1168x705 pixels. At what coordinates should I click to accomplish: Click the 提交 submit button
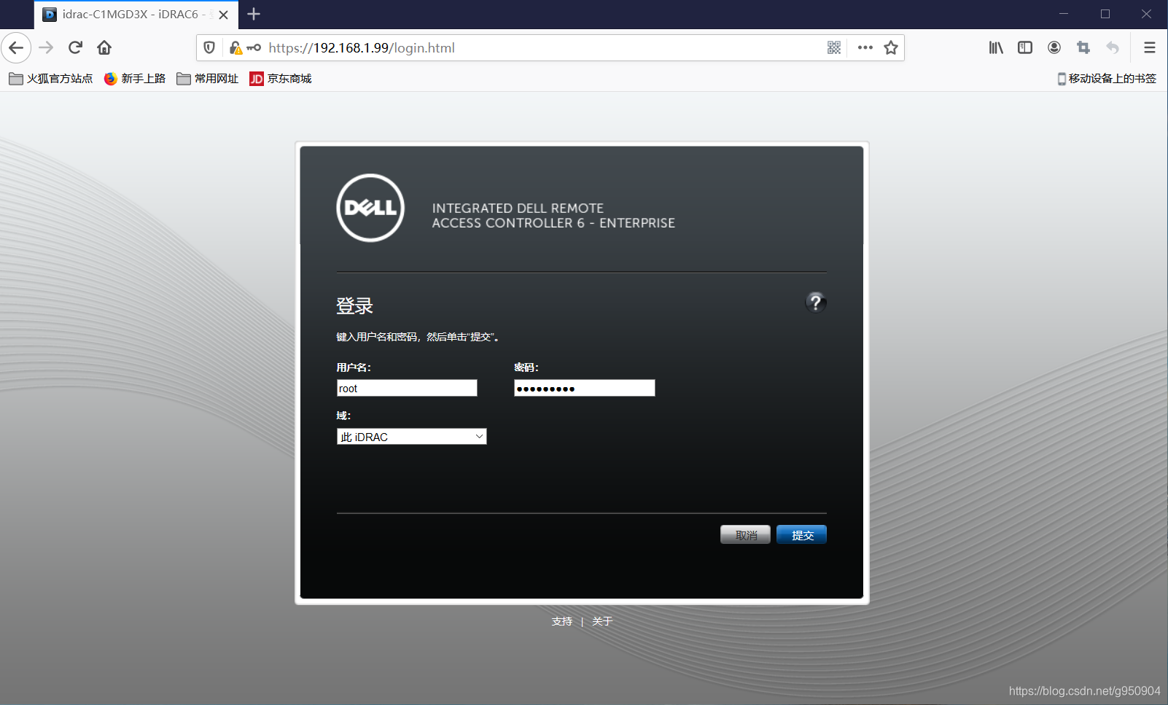pos(801,535)
